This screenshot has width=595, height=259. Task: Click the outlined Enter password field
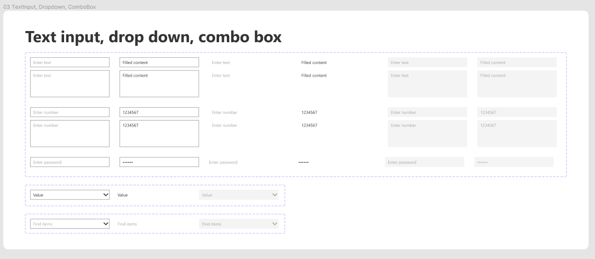pos(70,162)
